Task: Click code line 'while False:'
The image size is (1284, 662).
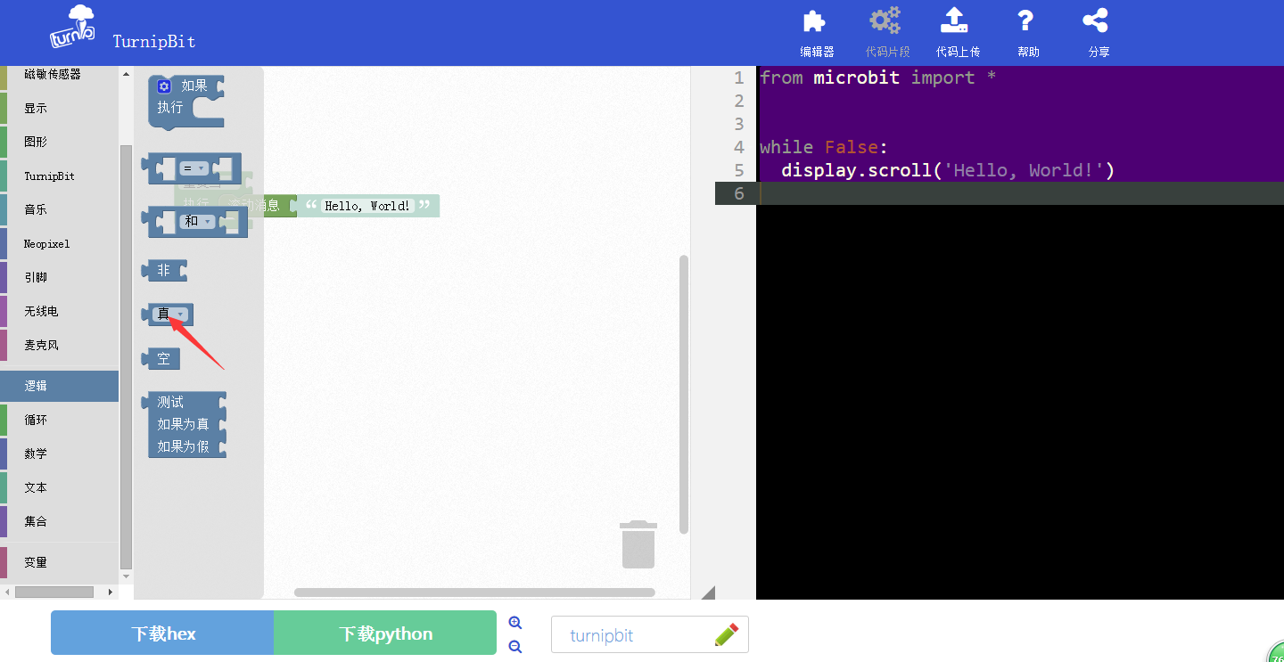Action: click(x=824, y=147)
